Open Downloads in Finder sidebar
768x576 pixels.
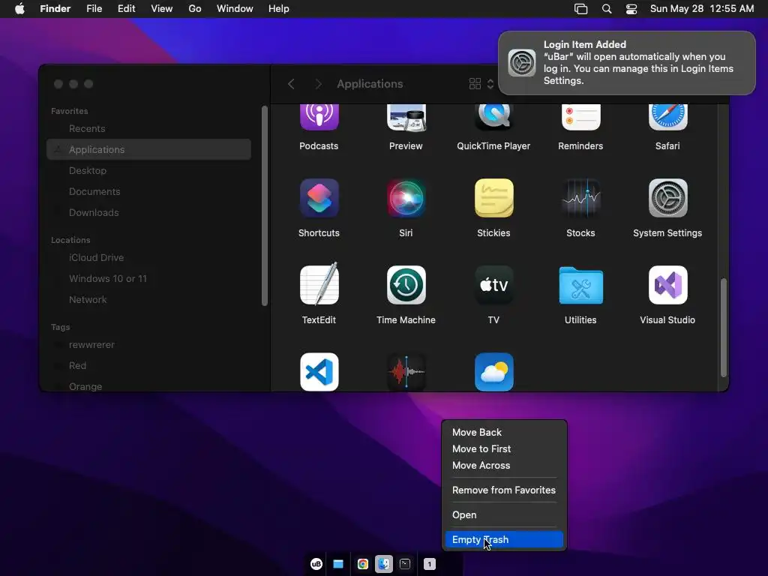point(149,212)
